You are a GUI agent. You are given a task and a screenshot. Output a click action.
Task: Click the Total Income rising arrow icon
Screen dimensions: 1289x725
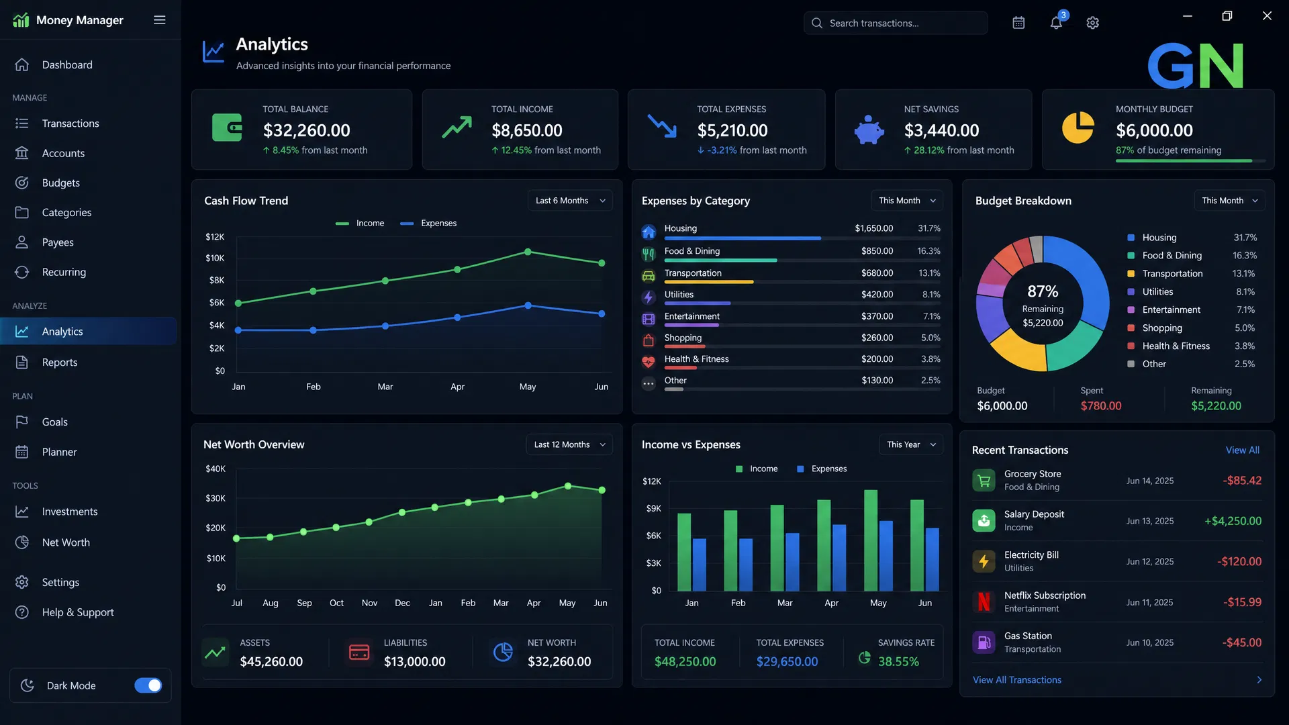pos(457,128)
